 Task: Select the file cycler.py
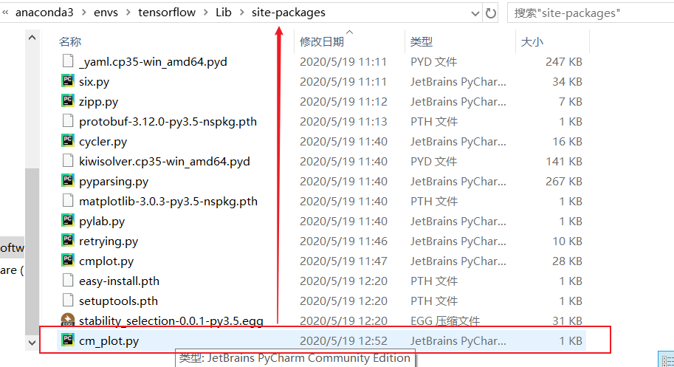[x=103, y=141]
